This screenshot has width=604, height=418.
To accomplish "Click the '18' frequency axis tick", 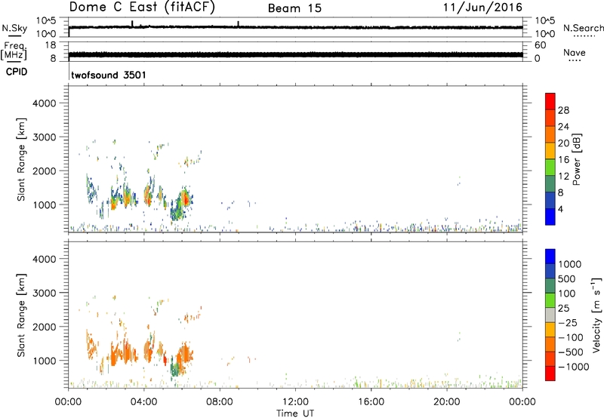I will 51,45.
